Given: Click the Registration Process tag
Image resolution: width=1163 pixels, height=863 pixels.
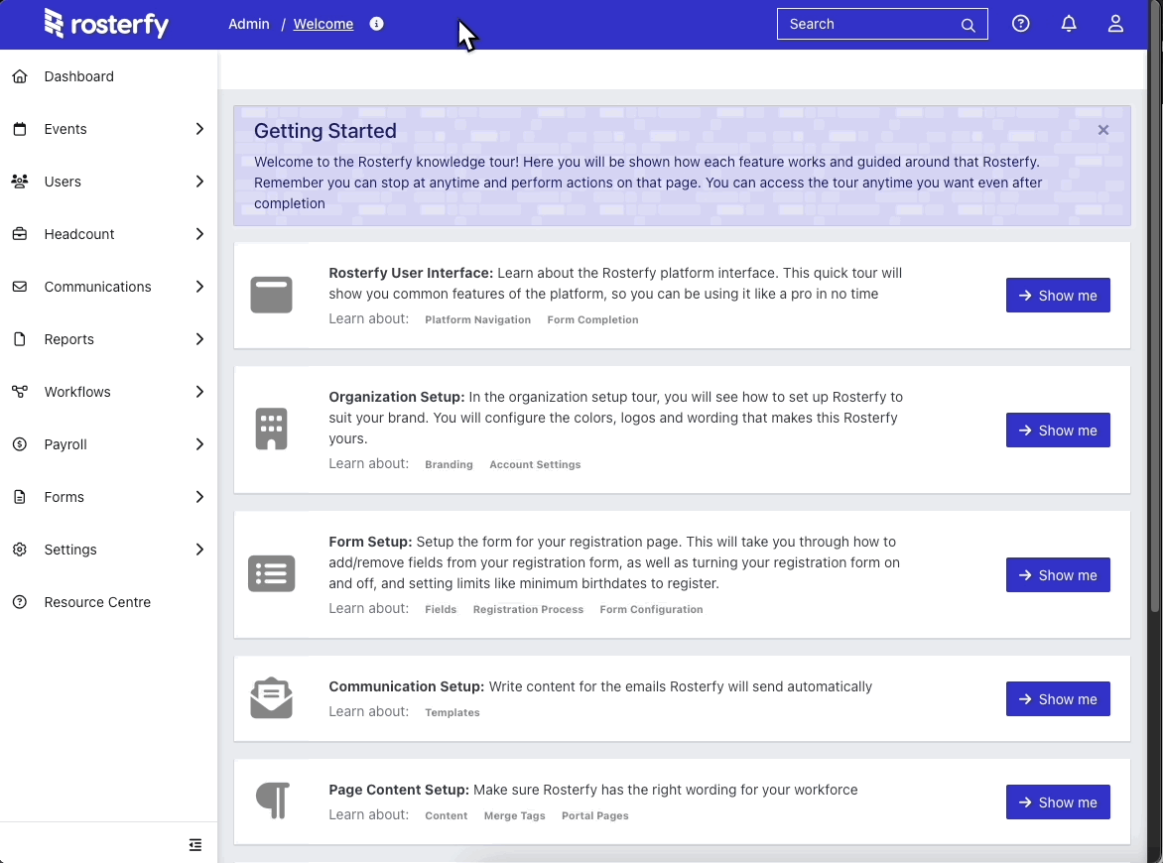Looking at the screenshot, I should pos(528,609).
